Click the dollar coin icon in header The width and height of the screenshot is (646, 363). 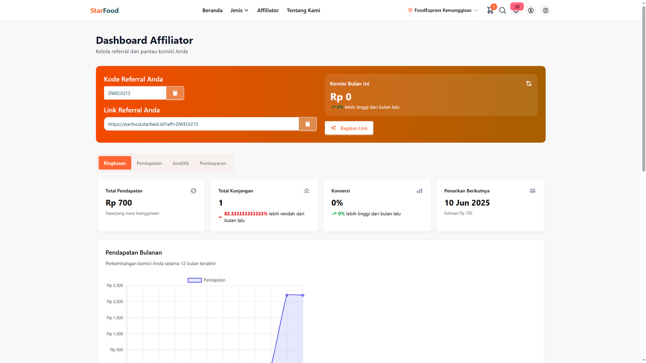tap(531, 10)
